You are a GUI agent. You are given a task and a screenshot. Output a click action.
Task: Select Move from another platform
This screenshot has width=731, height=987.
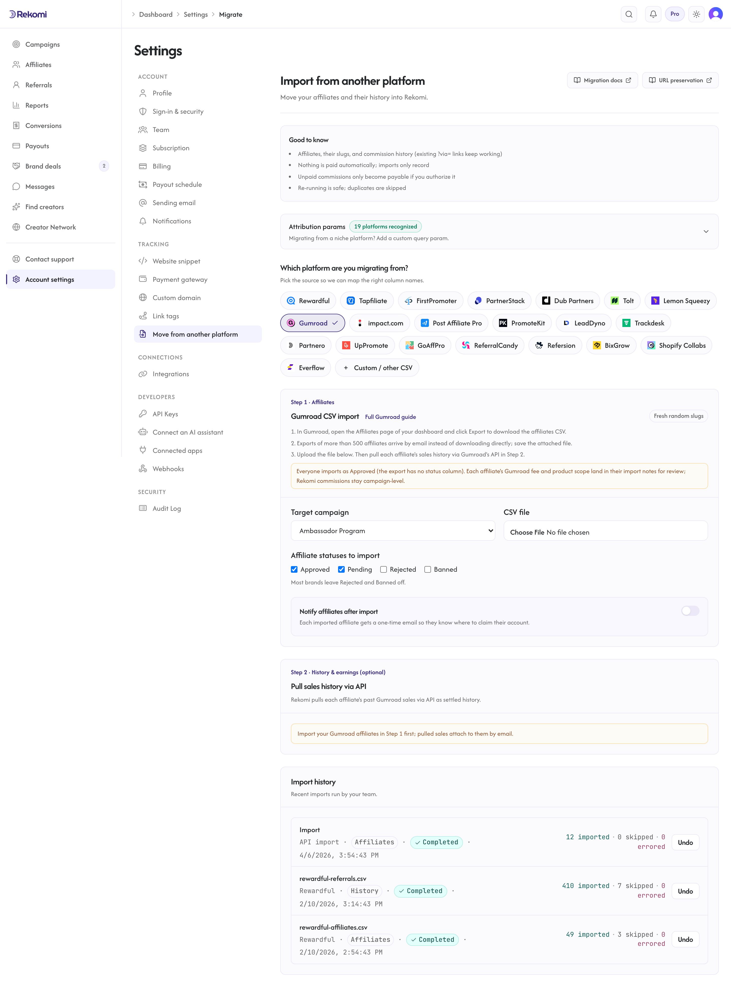198,334
